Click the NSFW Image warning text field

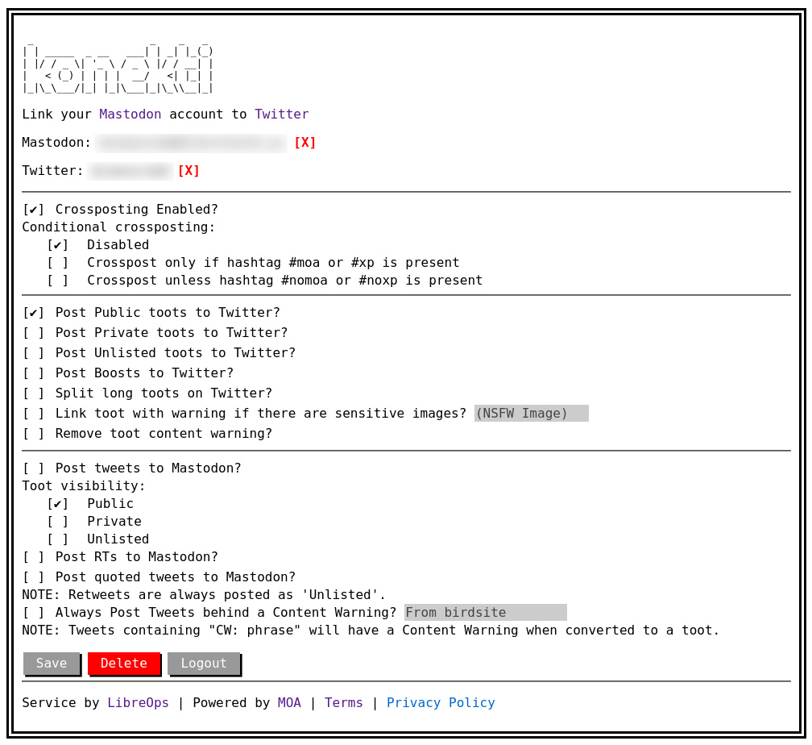point(531,414)
